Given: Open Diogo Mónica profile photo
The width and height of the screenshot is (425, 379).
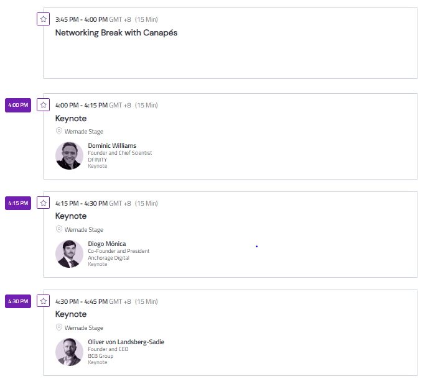Looking at the screenshot, I should [x=70, y=254].
